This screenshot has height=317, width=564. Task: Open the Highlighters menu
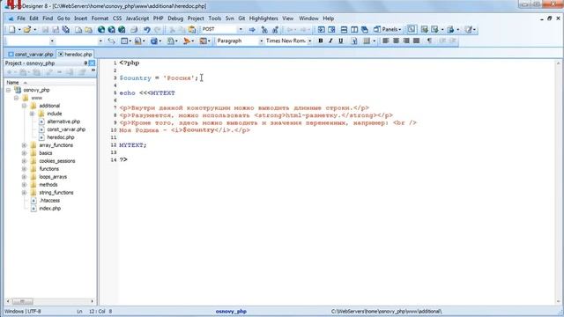click(x=263, y=18)
